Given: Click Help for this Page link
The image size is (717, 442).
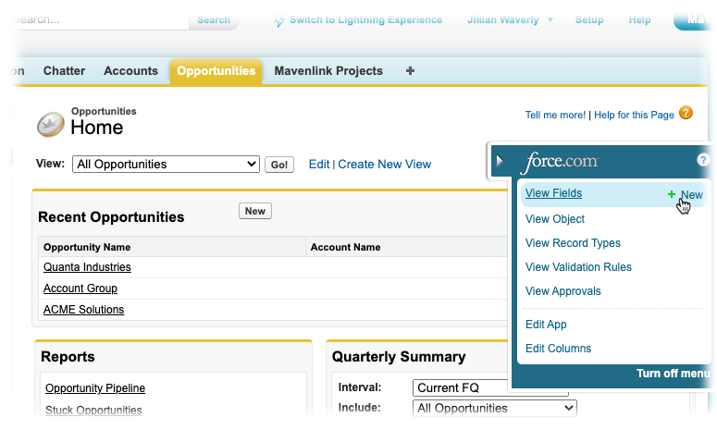Looking at the screenshot, I should [634, 116].
